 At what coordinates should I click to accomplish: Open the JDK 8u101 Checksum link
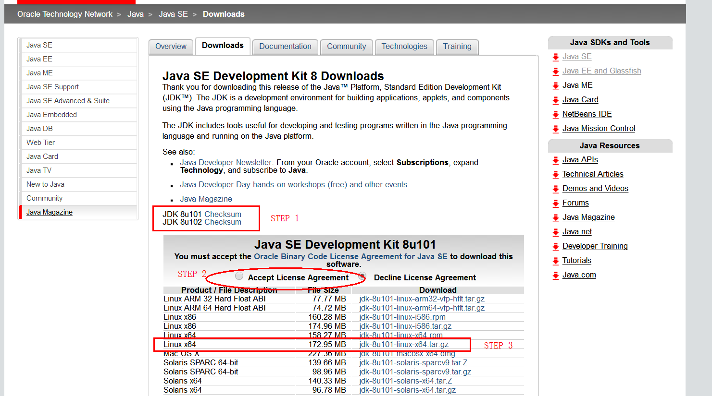pyautogui.click(x=223, y=214)
